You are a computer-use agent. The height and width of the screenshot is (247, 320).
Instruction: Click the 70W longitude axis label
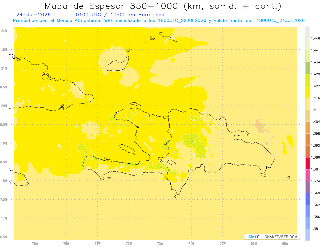coord(223,243)
